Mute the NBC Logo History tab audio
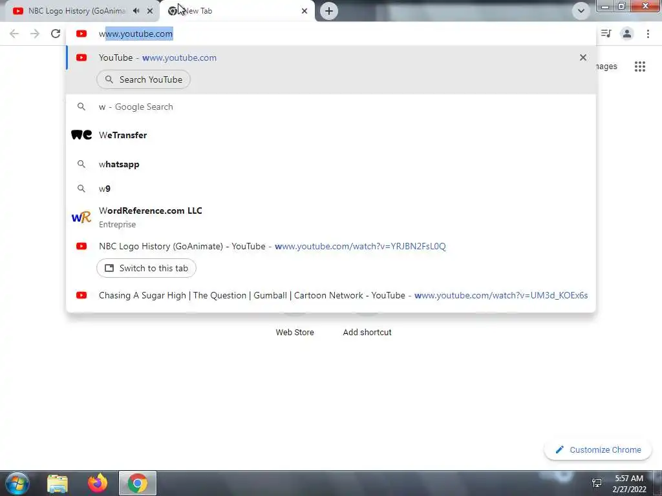 coord(136,11)
